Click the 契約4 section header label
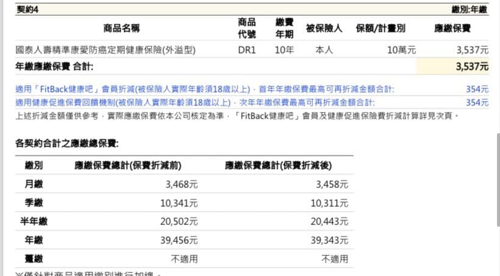Image resolution: width=500 pixels, height=276 pixels. 27,10
